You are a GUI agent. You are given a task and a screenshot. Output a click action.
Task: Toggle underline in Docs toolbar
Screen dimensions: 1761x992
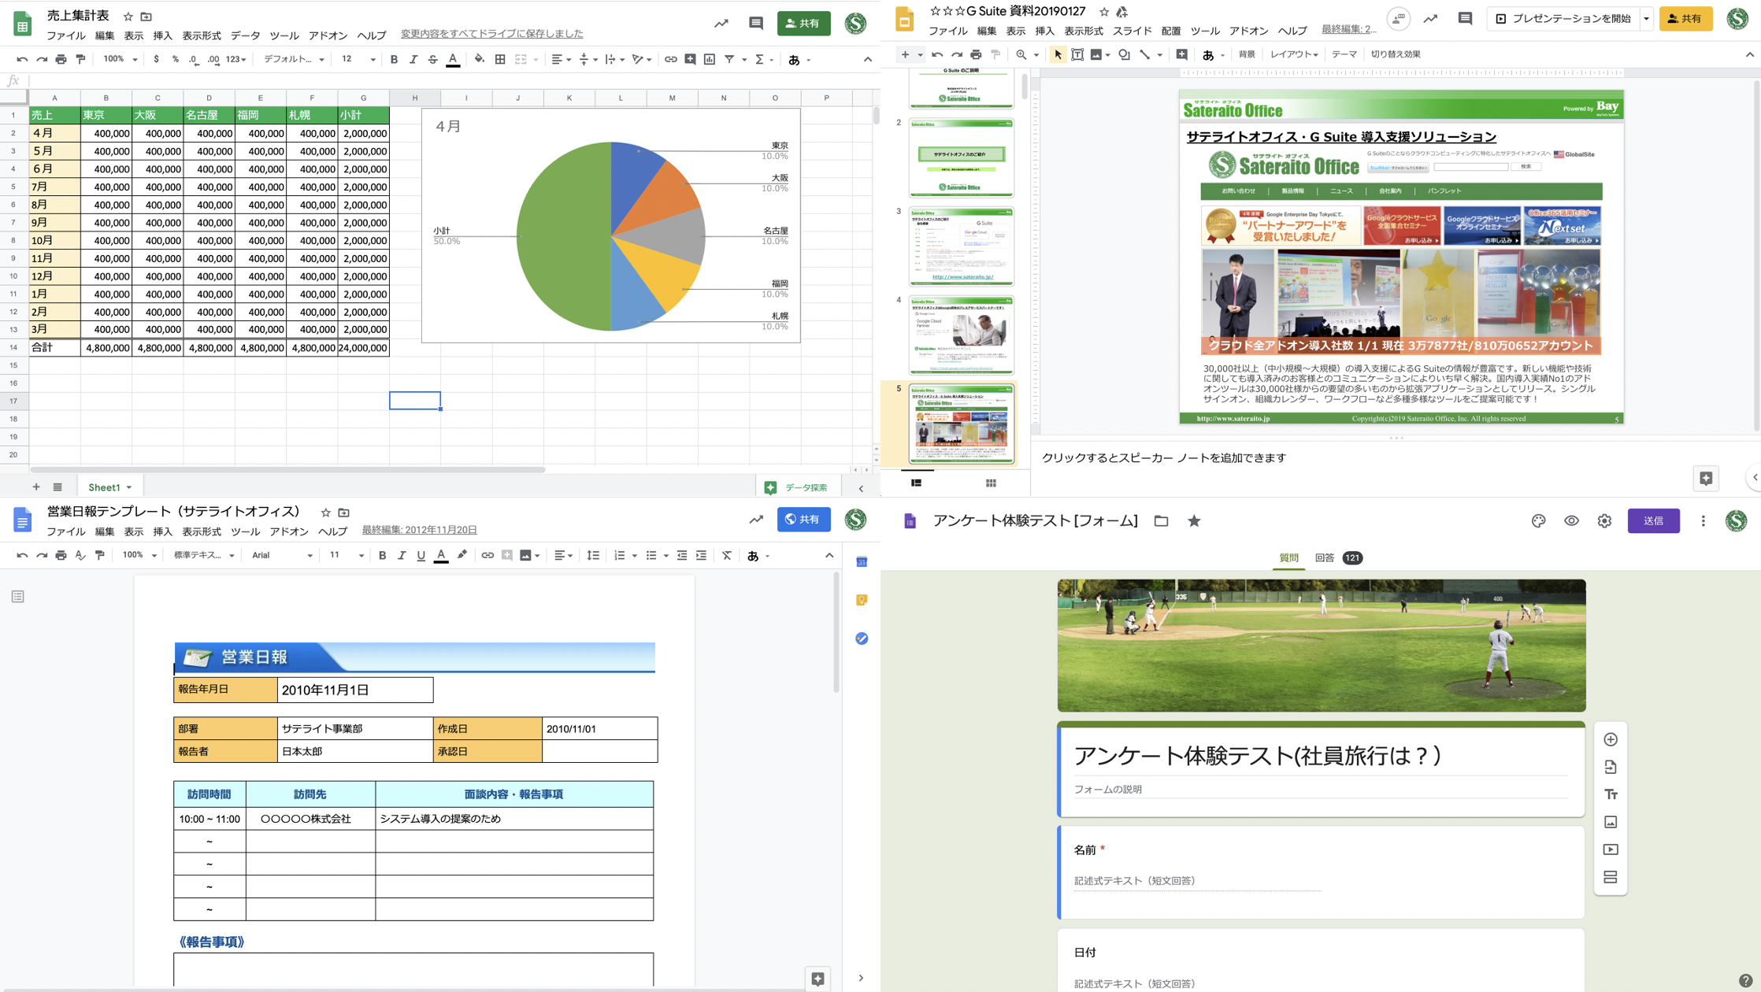click(x=421, y=555)
